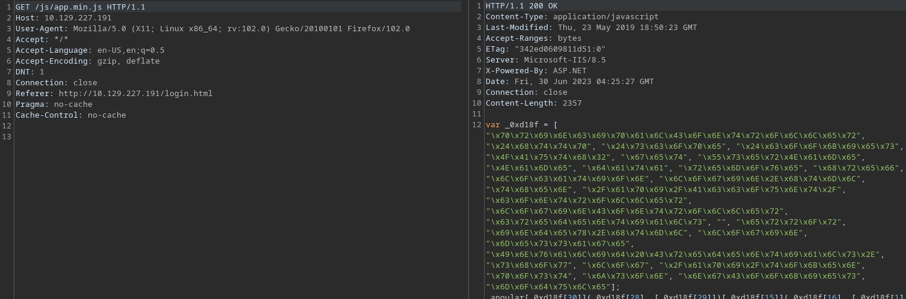The height and width of the screenshot is (299, 906).
Task: Click the Accept-Ranges bytes response header
Action: click(533, 38)
